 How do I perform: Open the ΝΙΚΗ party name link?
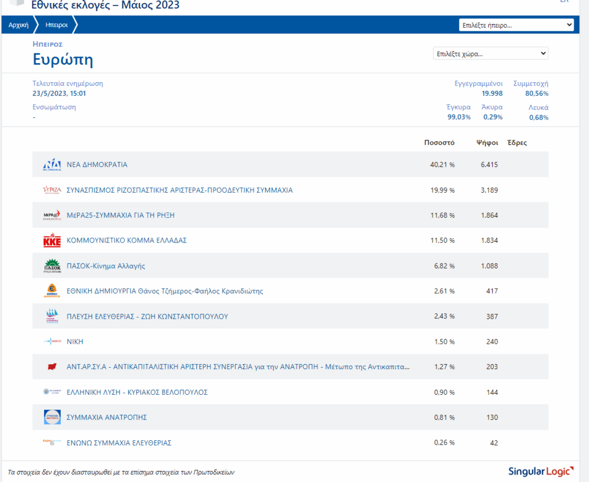click(x=75, y=341)
